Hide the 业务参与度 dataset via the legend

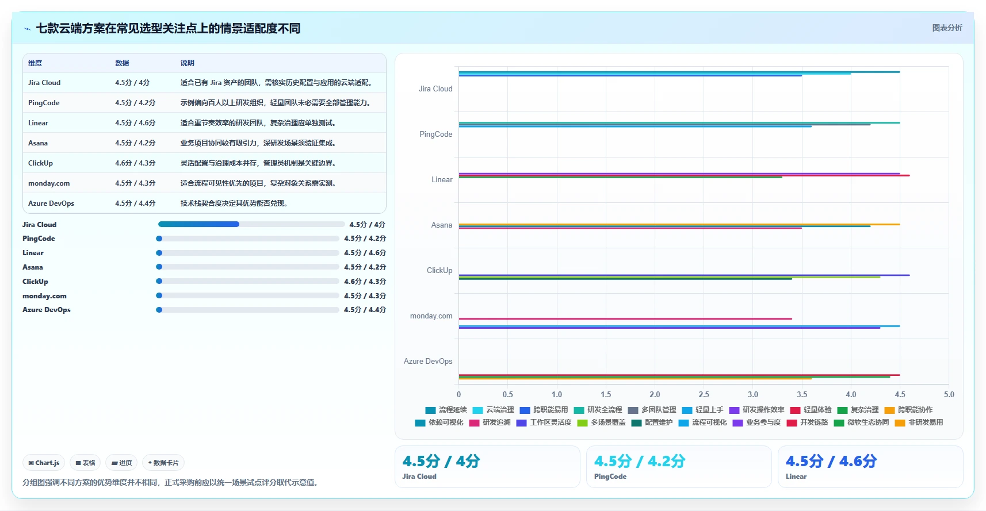(756, 422)
